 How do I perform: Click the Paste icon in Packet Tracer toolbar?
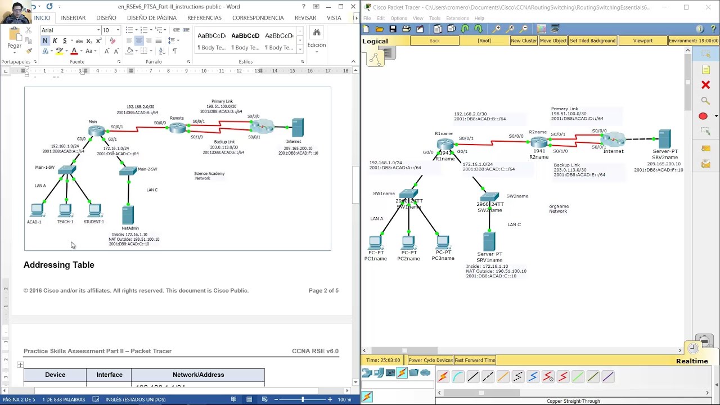point(451,29)
